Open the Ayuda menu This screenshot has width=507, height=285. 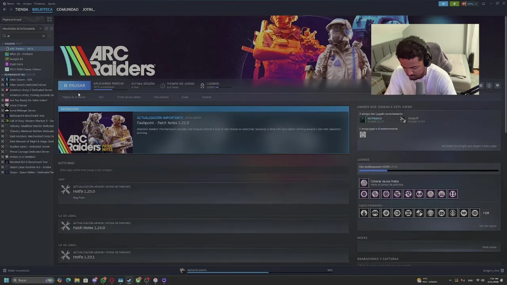51,4
